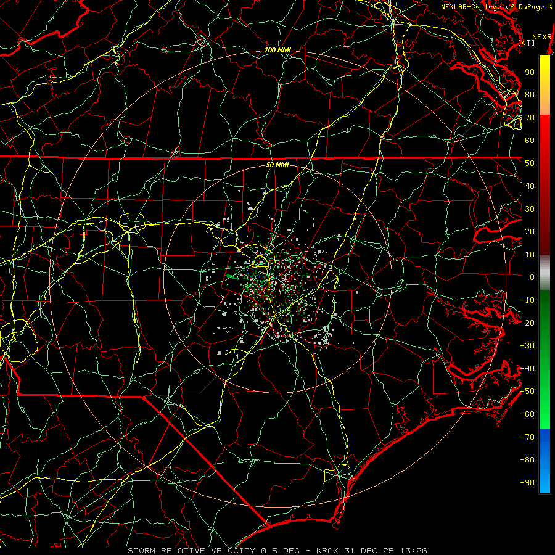Click the "50 NMI" range ring label
Screen dimensions: 555x555
(277, 165)
